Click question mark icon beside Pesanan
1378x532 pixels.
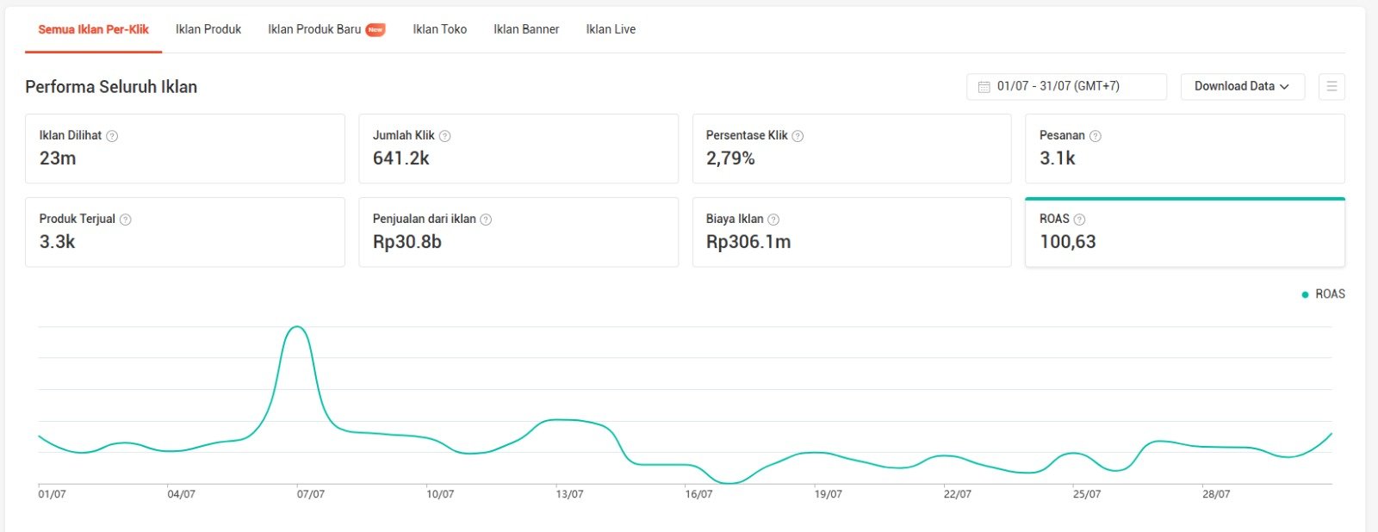pos(1095,136)
